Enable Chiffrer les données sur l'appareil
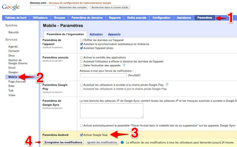 pos(81,40)
